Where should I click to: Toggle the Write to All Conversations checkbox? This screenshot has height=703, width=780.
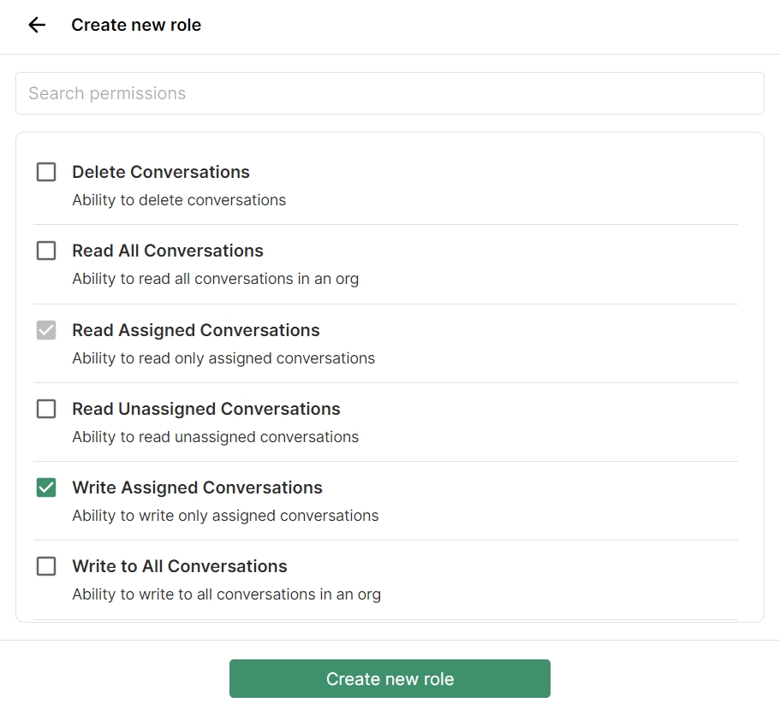[x=46, y=566]
